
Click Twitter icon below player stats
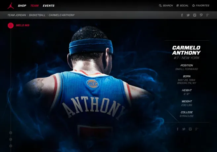click(184, 129)
